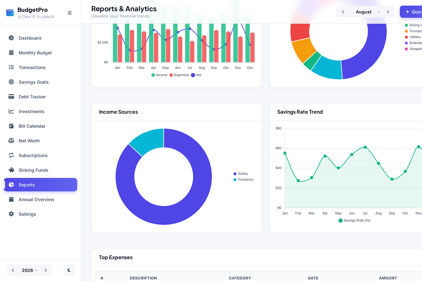Click the Jul point on Savings Rate line

point(365,147)
